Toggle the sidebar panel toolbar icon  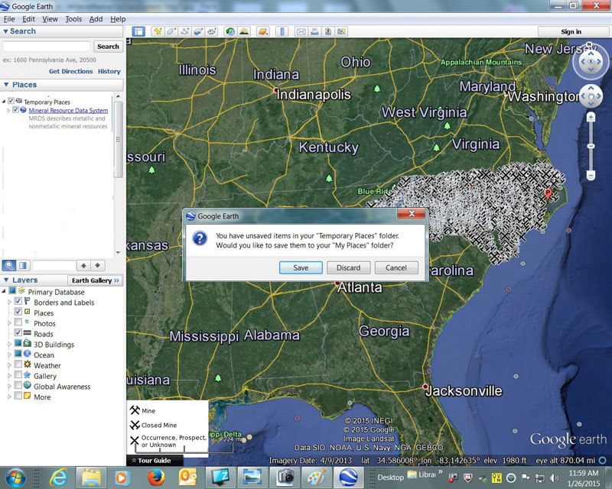coord(138,31)
